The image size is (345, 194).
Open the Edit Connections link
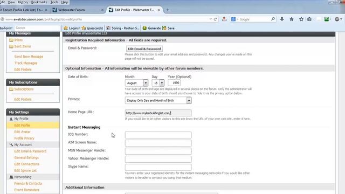tap(26, 164)
